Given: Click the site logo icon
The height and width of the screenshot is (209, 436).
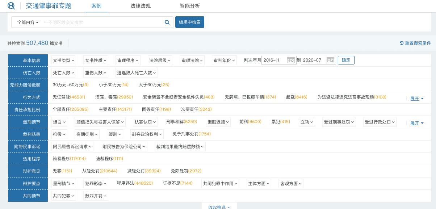Looking at the screenshot, I should 11,6.
